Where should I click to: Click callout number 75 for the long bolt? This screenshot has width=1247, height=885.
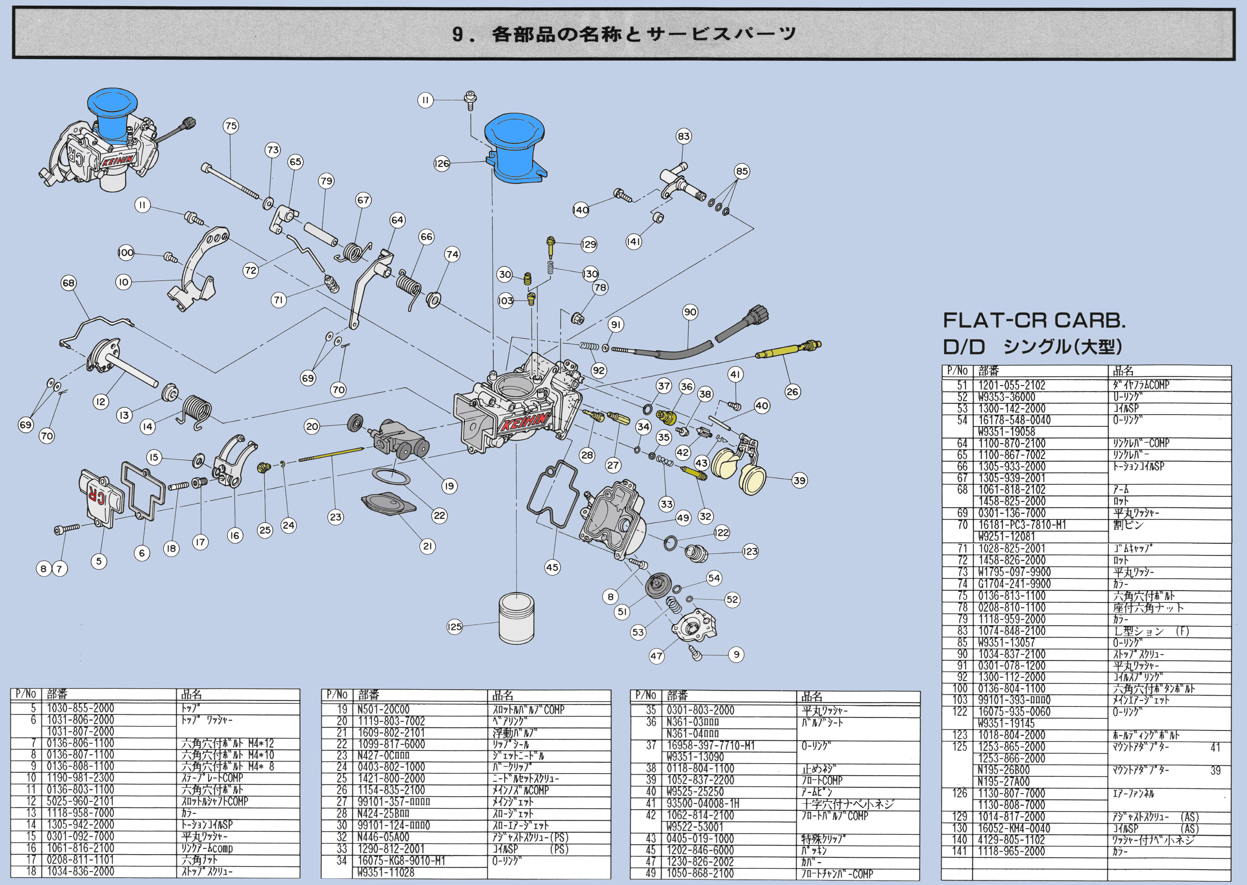(231, 126)
